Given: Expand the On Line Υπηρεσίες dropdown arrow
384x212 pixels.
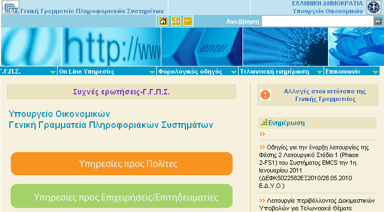Looking at the screenshot, I should point(152,72).
